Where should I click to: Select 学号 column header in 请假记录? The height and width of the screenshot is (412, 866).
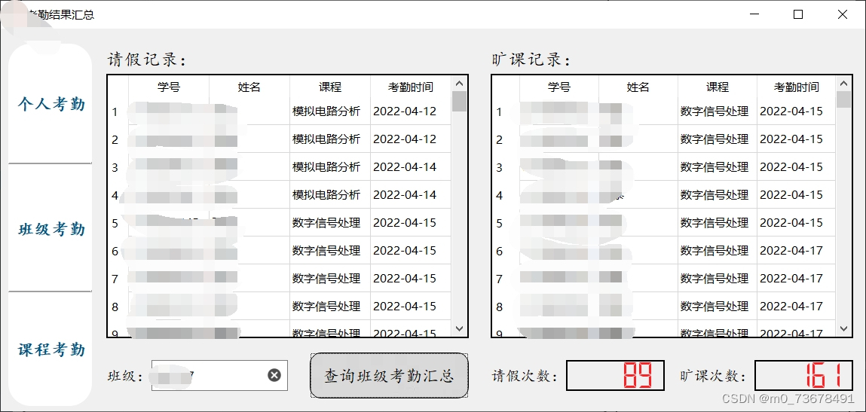[168, 87]
